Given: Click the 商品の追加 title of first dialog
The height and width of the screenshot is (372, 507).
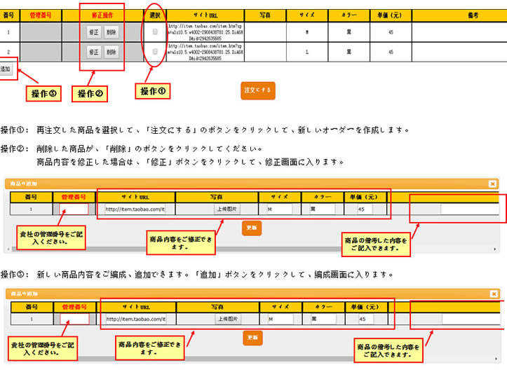Looking at the screenshot, I should click(23, 184).
